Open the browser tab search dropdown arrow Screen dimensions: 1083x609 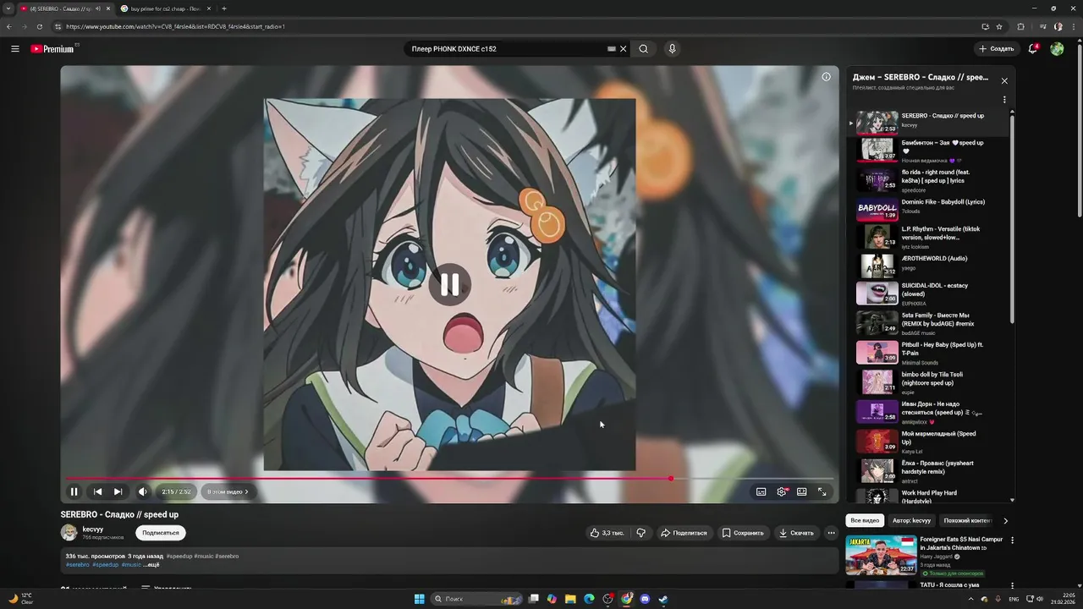(x=8, y=8)
